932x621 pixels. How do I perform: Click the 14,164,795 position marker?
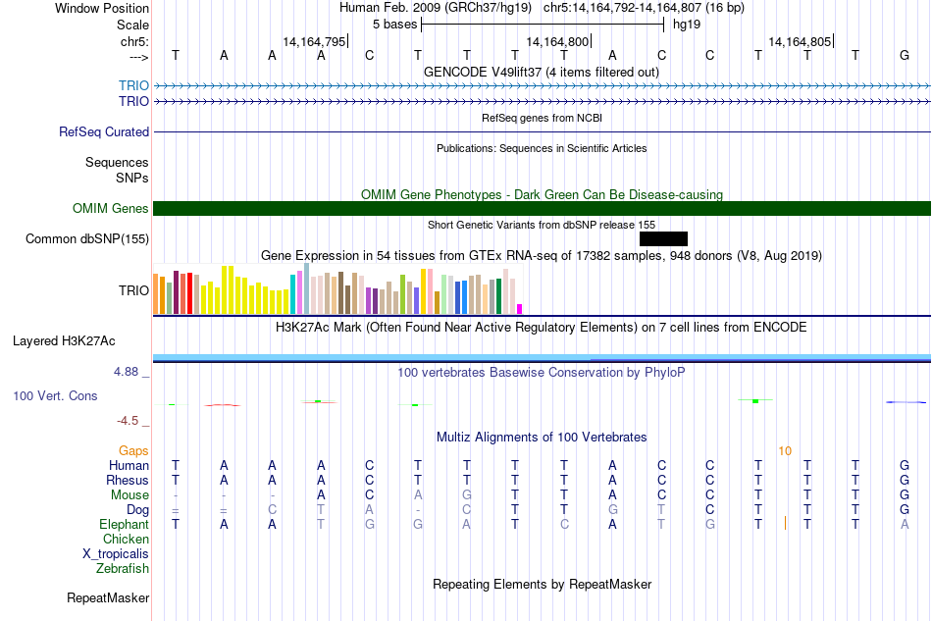314,41
